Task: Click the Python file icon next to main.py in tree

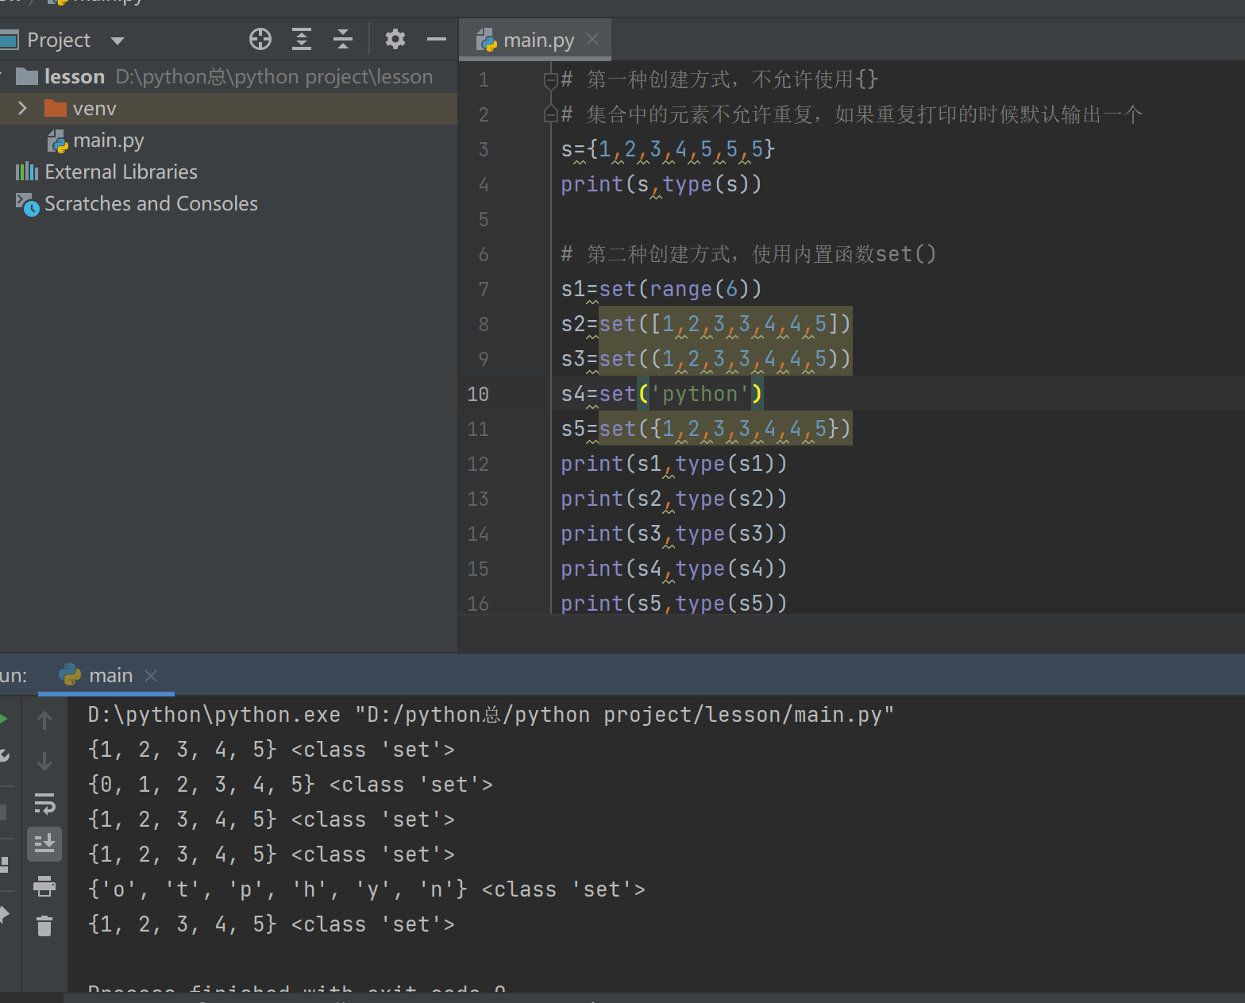Action: [x=58, y=141]
